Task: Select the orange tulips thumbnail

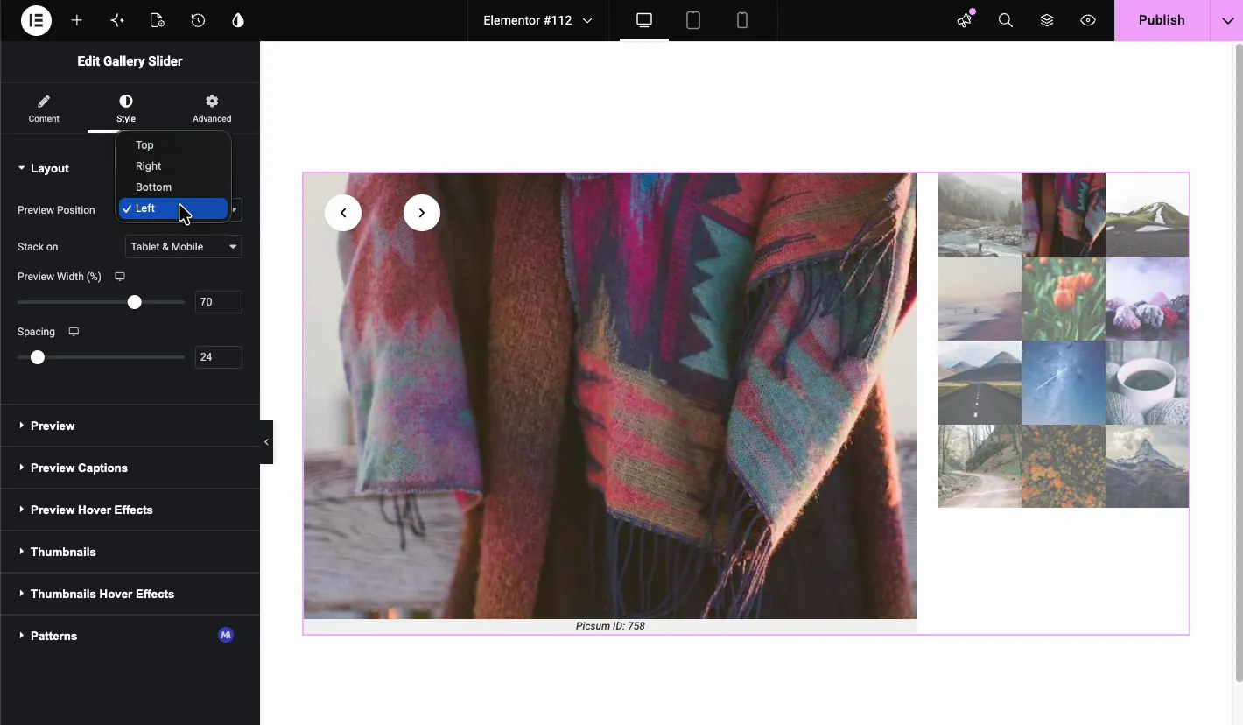Action: pos(1064,299)
